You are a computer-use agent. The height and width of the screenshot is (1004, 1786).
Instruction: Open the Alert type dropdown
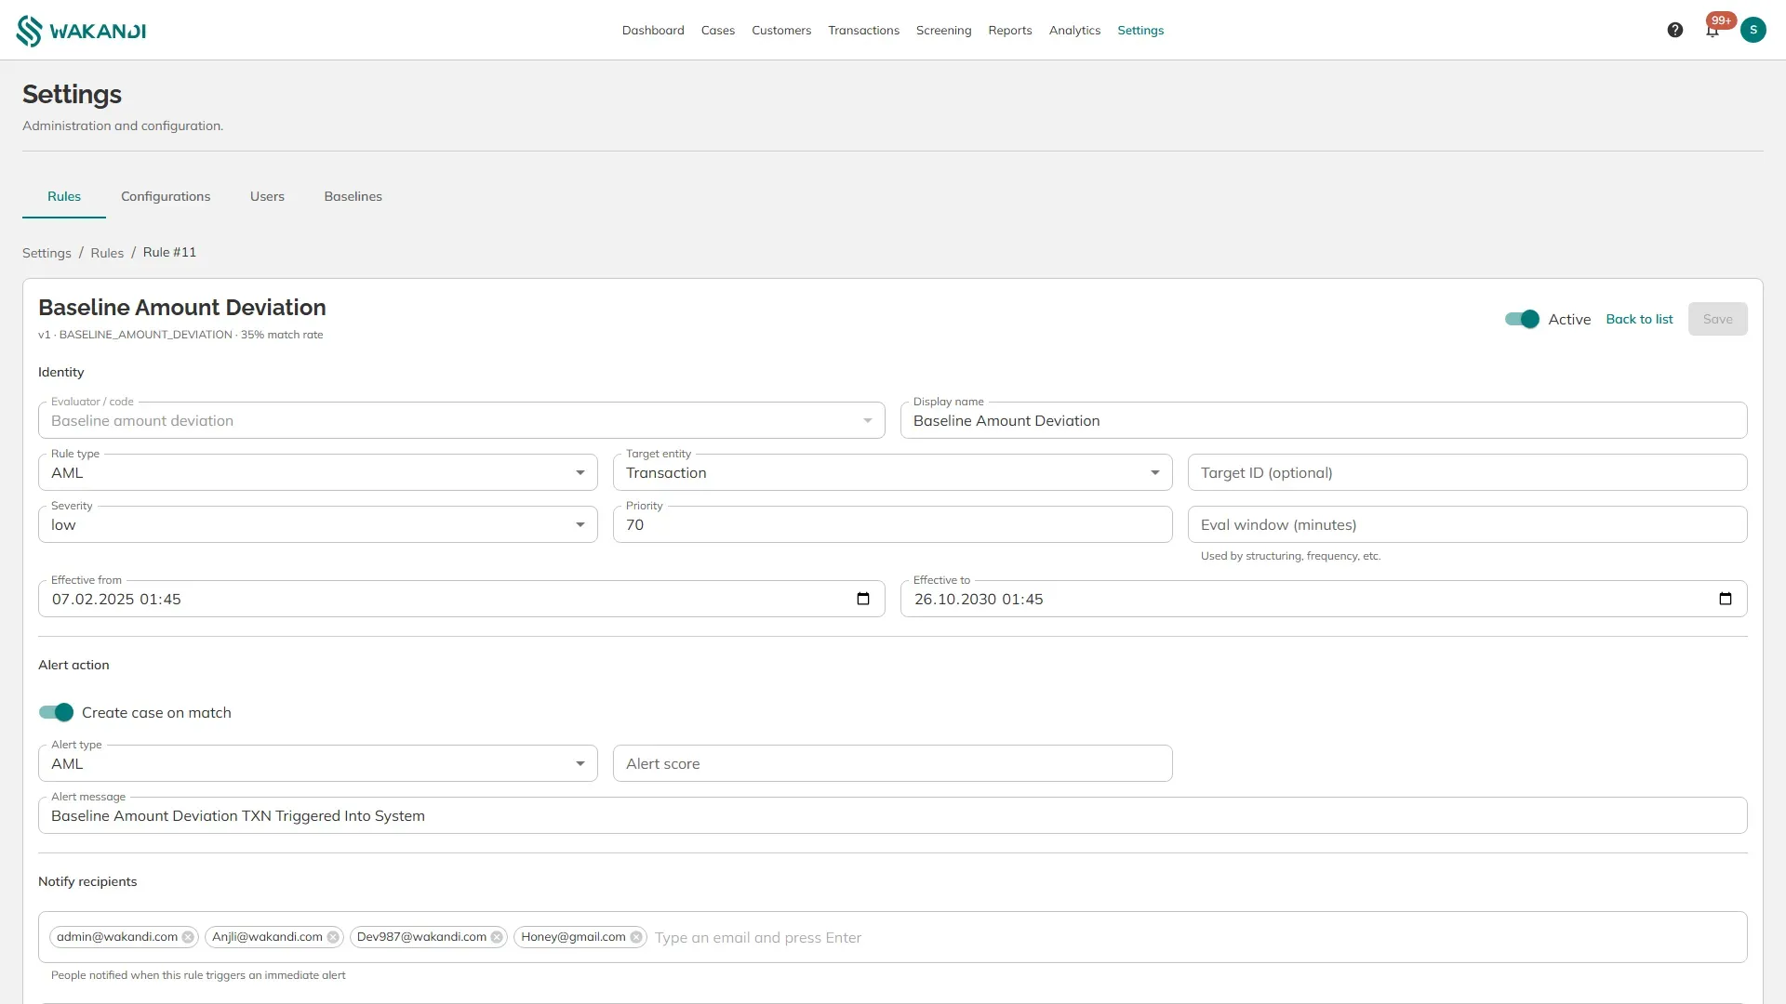[x=318, y=763]
